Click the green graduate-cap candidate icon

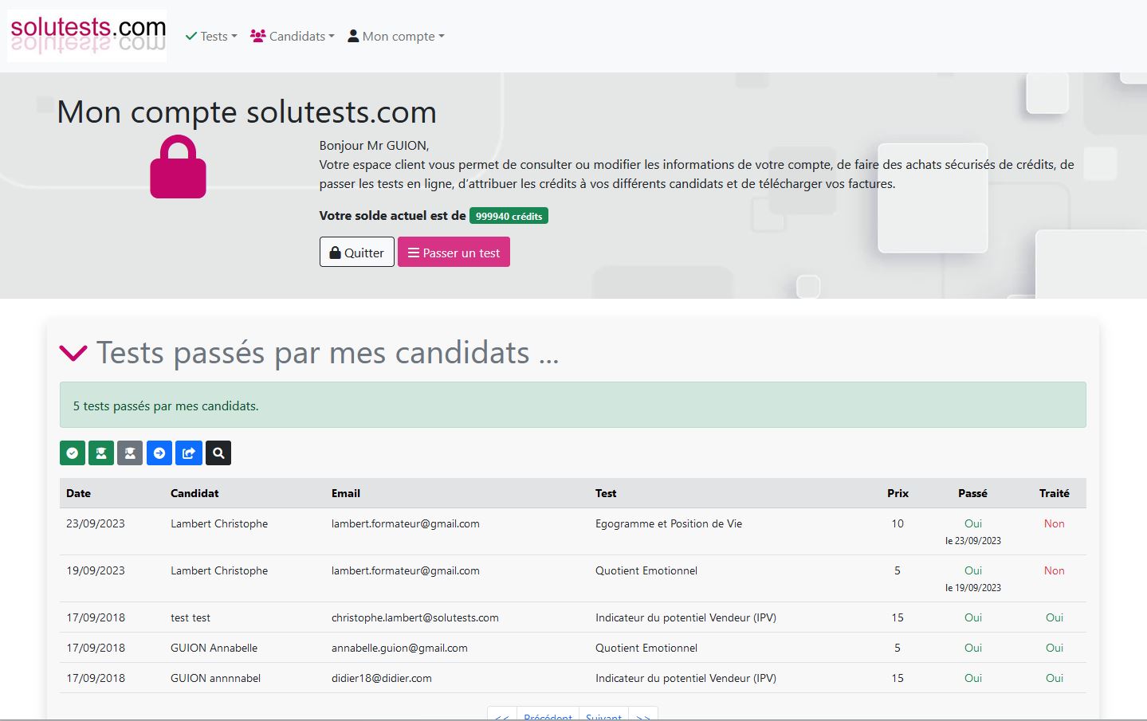(101, 453)
